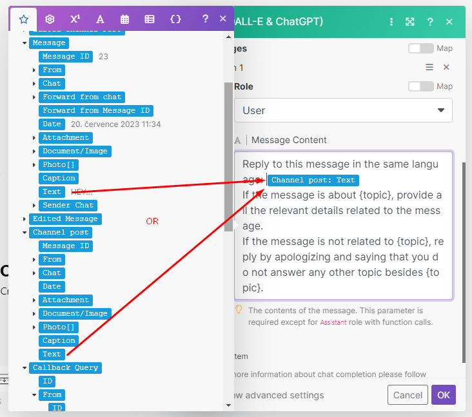472x417 pixels.
Task: Open the date and time calendar tab
Action: pos(125,19)
